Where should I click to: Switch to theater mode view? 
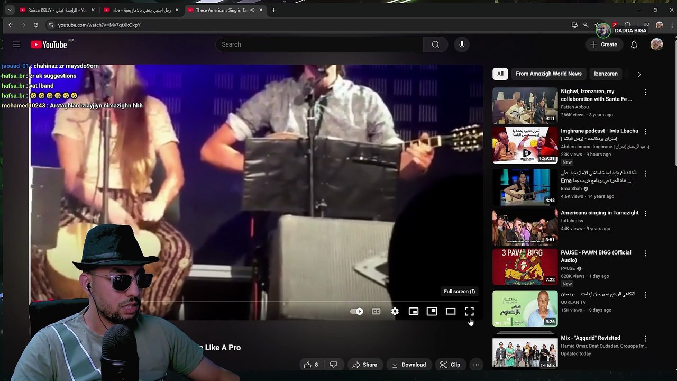click(x=451, y=312)
